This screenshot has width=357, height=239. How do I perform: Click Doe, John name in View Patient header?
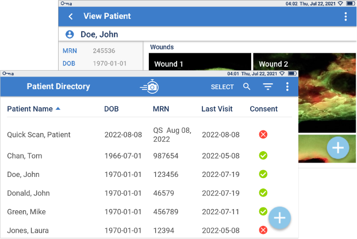click(x=99, y=34)
